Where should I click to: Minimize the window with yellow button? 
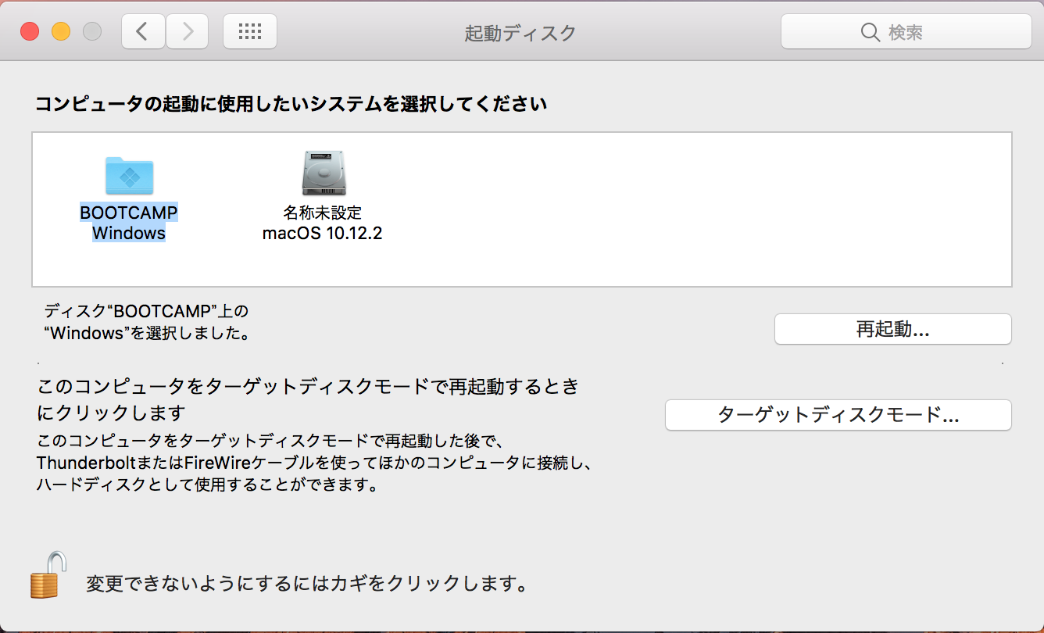click(61, 32)
